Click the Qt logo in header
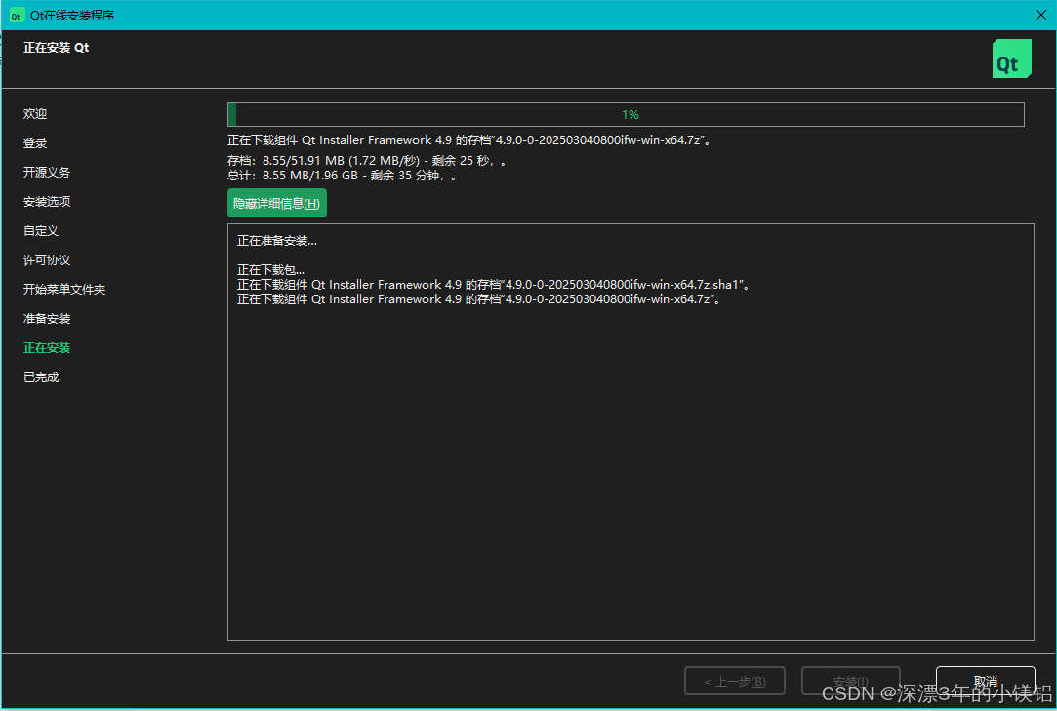 [1011, 59]
